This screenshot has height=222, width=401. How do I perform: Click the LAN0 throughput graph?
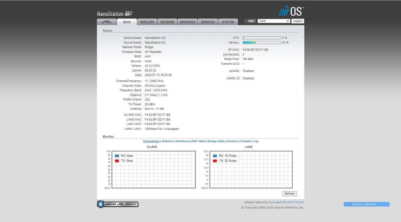pyautogui.click(x=251, y=170)
